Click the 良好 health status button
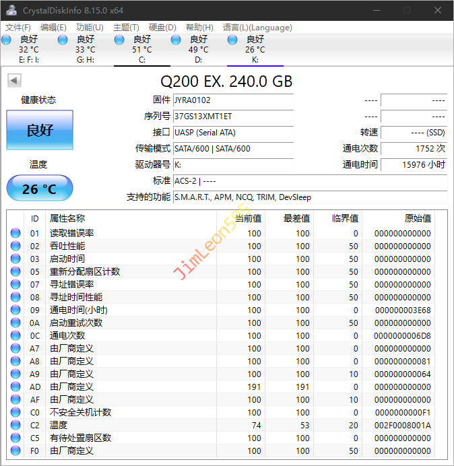The width and height of the screenshot is (454, 466). [40, 130]
